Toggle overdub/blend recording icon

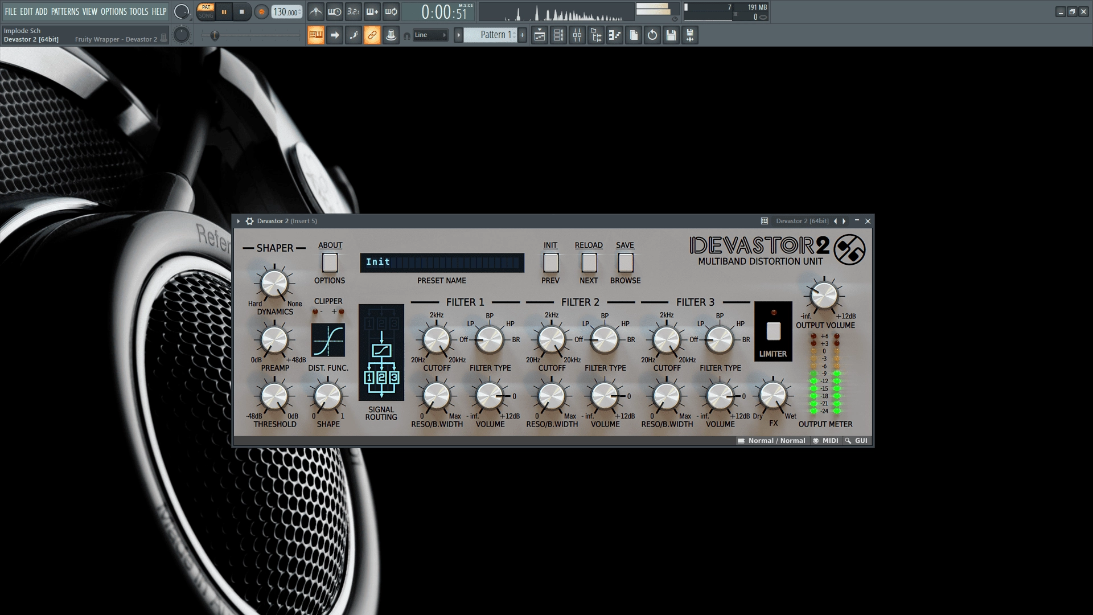(372, 11)
